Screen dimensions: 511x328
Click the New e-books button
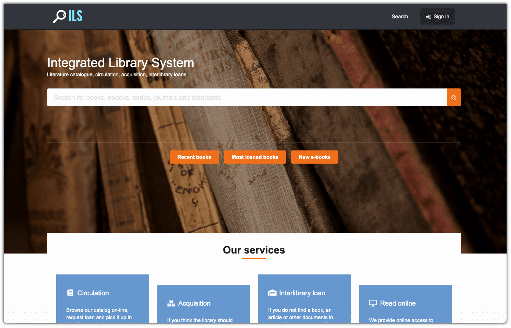(315, 157)
